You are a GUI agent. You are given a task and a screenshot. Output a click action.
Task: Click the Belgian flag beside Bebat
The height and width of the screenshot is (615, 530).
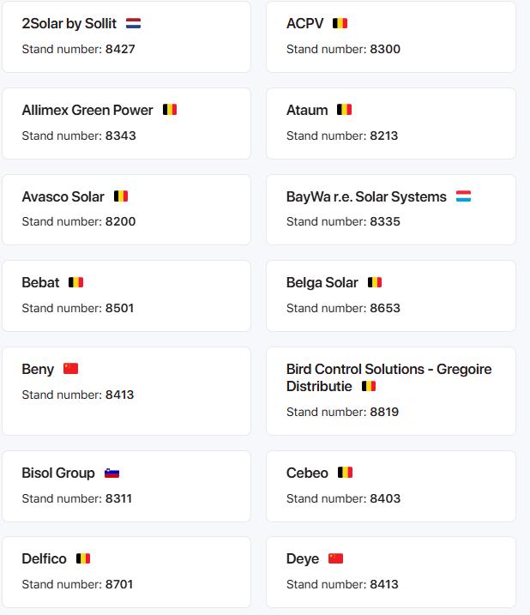pos(76,282)
